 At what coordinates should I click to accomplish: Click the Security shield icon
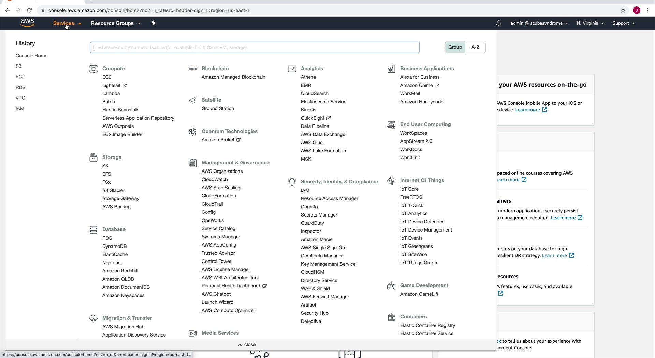point(292,182)
